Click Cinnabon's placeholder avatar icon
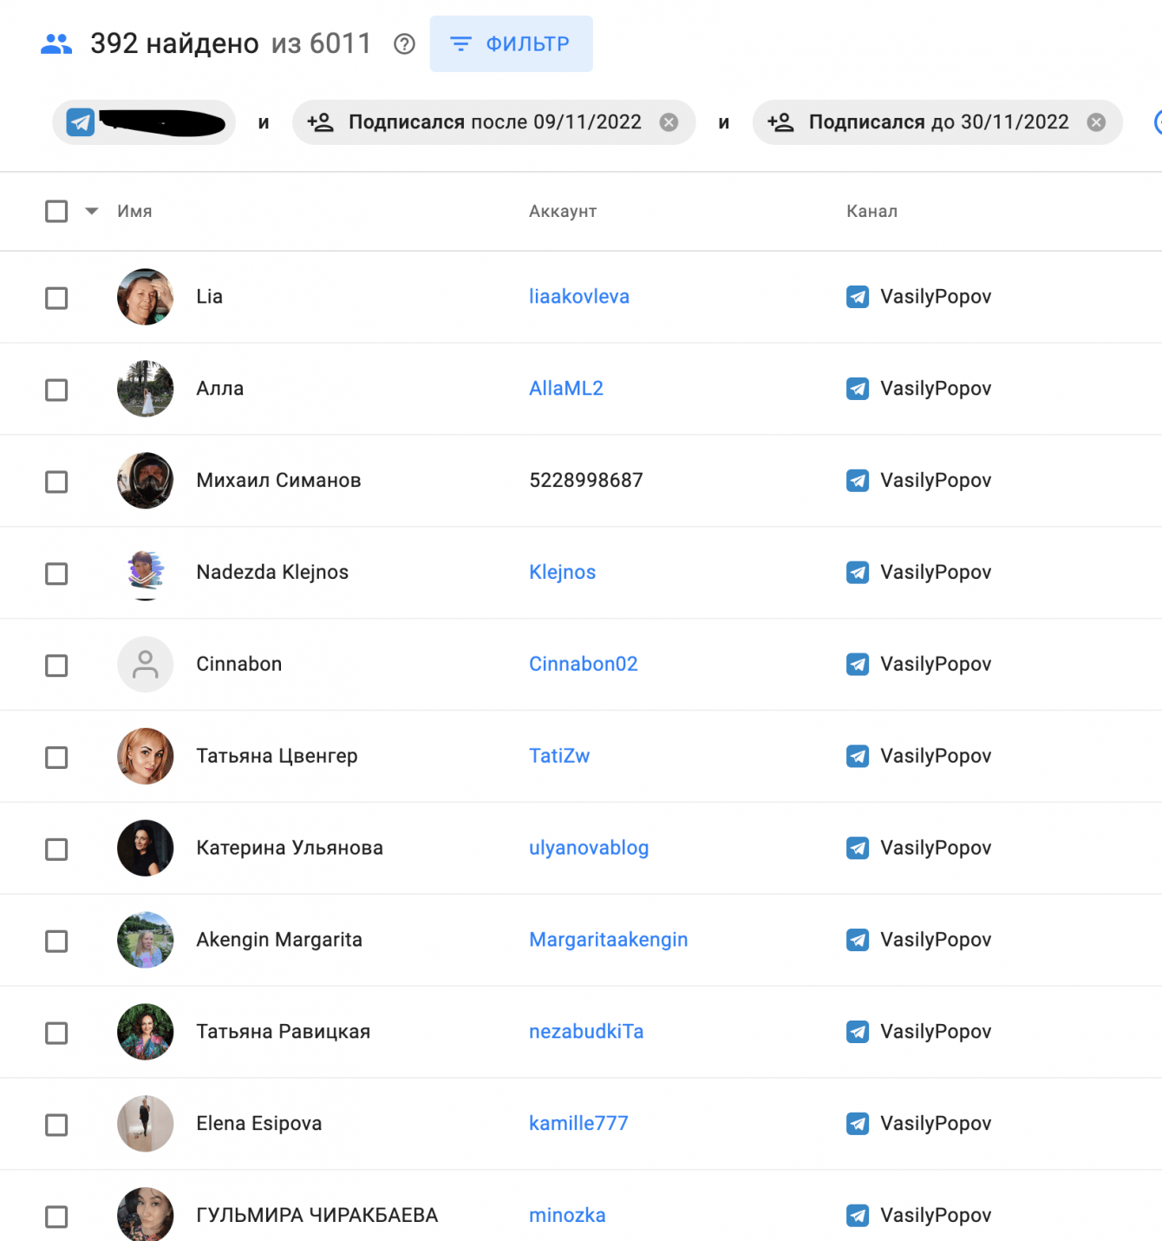This screenshot has height=1241, width=1162. 145,665
